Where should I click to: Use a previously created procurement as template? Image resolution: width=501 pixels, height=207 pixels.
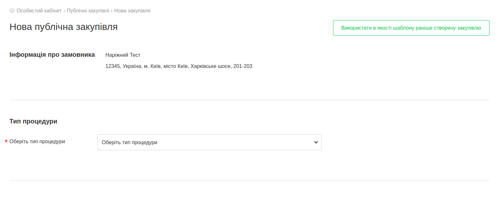pos(411,28)
